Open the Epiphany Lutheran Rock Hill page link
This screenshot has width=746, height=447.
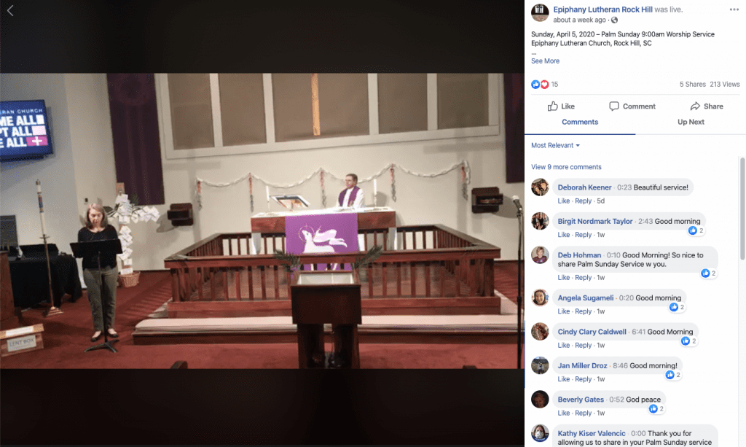click(602, 9)
